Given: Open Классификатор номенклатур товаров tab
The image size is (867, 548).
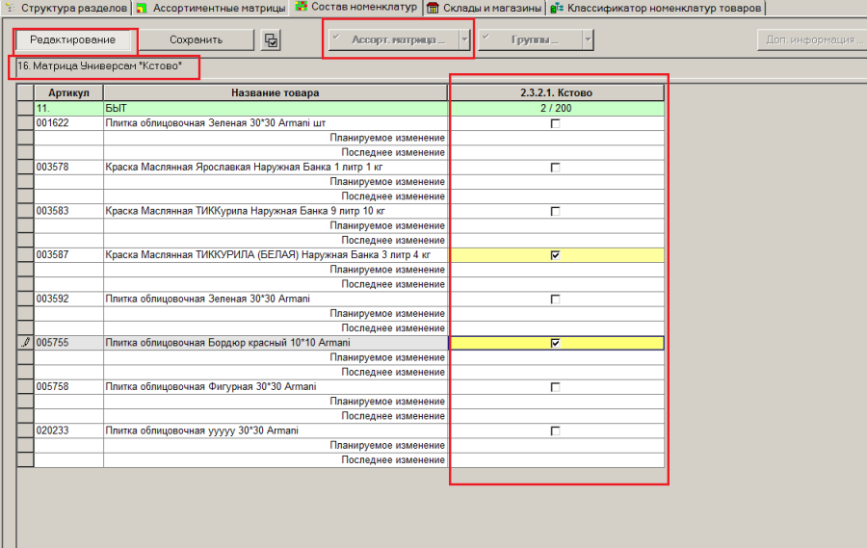Looking at the screenshot, I should (x=657, y=8).
